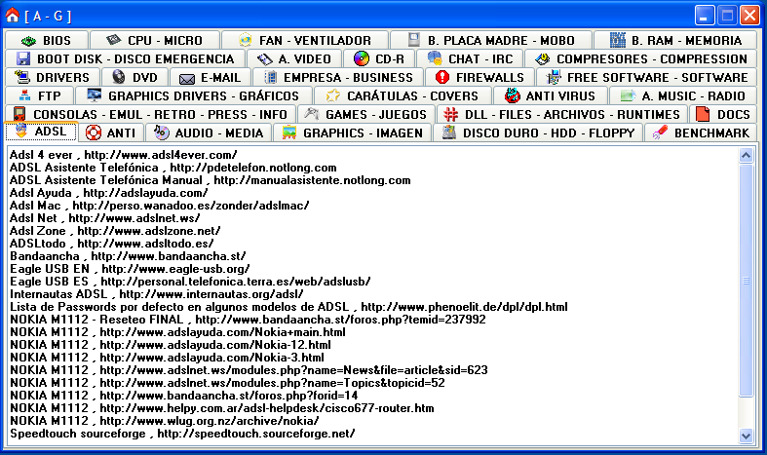Select the FIREWALLS tab
This screenshot has height=455, width=767.
(480, 77)
